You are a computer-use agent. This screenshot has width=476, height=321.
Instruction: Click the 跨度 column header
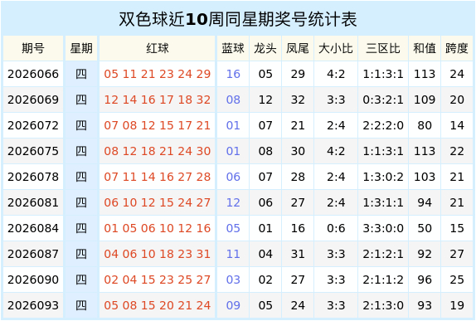pyautogui.click(x=457, y=48)
